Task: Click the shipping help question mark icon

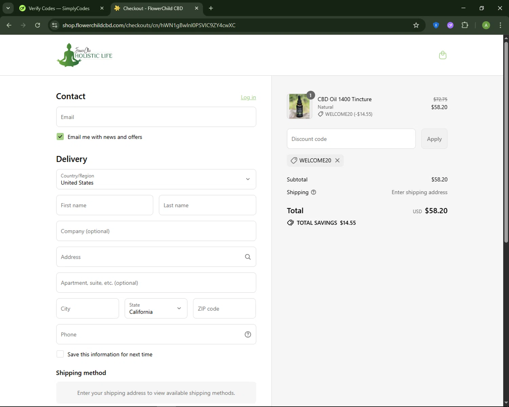Action: [314, 192]
